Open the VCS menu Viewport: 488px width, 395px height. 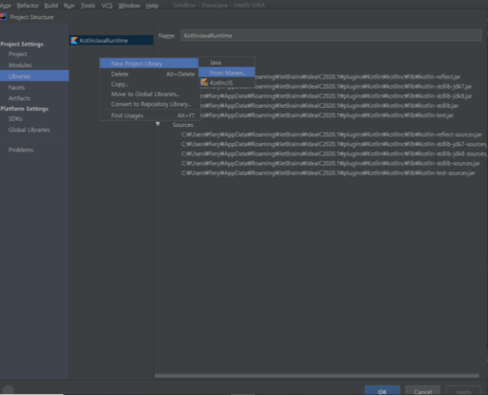tap(107, 6)
